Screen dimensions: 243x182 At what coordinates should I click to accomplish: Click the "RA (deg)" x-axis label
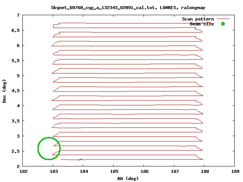pyautogui.click(x=128, y=179)
